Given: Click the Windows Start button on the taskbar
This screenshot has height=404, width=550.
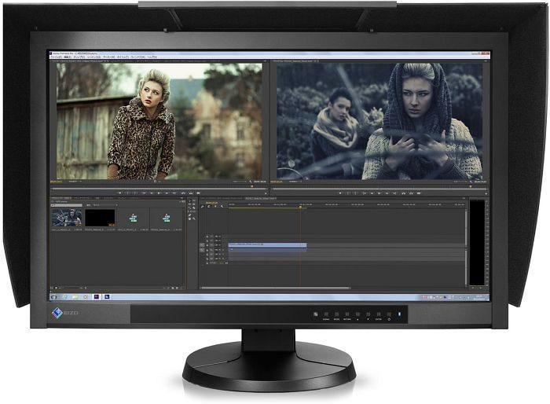Looking at the screenshot, I should pos(54,297).
